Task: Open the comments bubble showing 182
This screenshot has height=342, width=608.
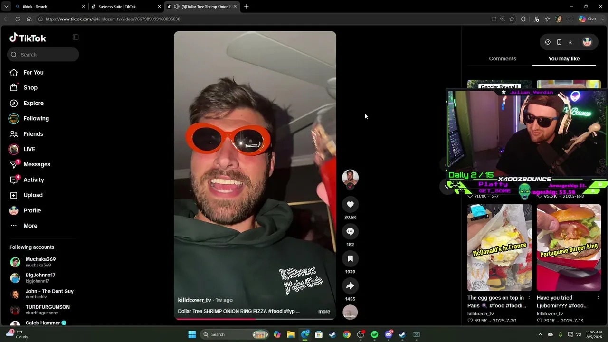Action: [350, 231]
